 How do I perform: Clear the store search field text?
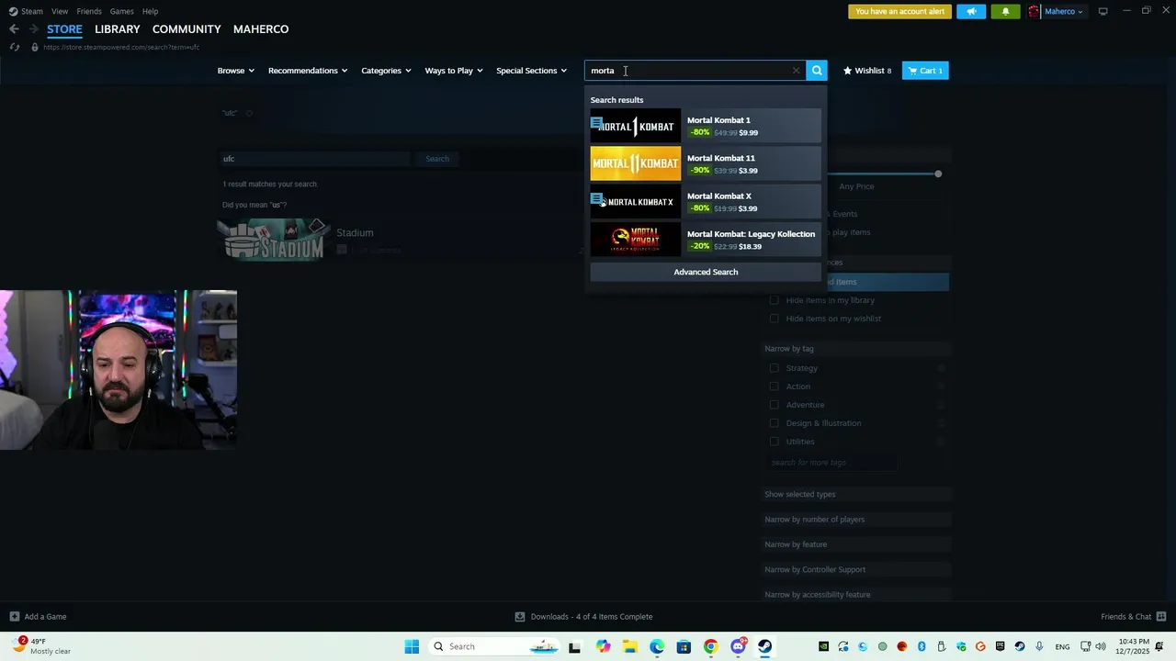point(796,71)
